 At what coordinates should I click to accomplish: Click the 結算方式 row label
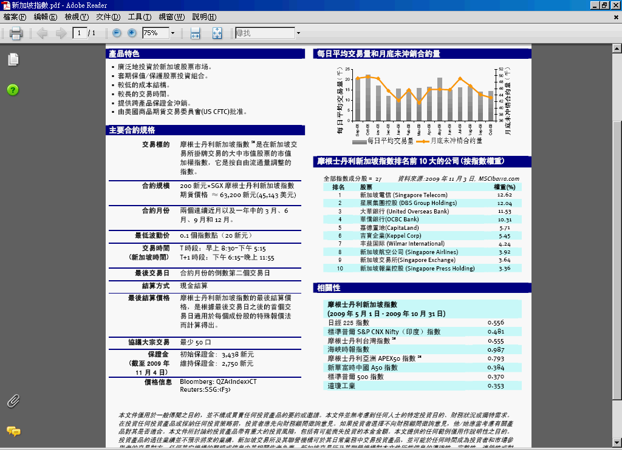(x=156, y=286)
